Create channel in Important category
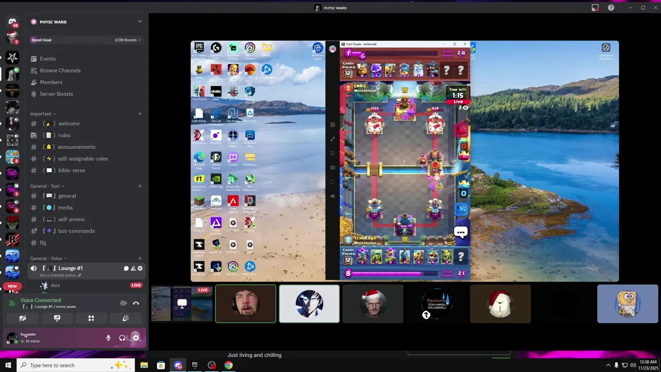Screen dimensions: 661x372 pos(140,114)
